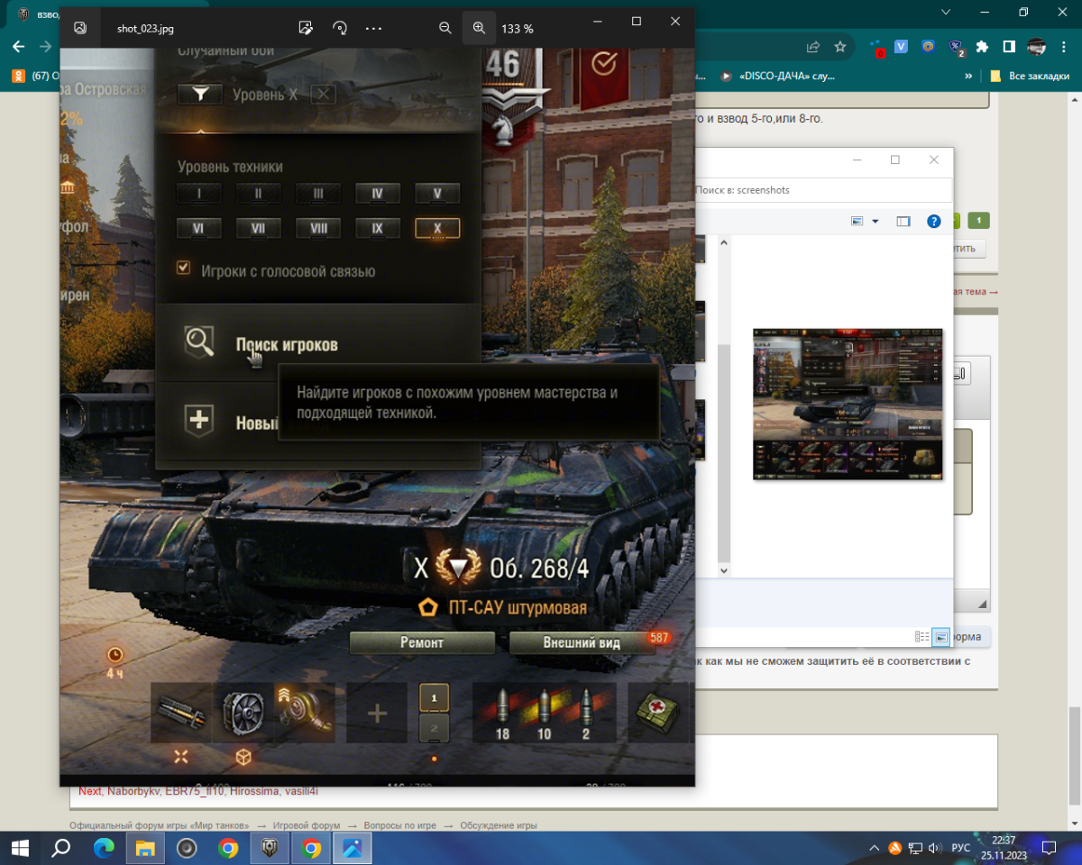Switch Explorer to details view

[x=922, y=636]
